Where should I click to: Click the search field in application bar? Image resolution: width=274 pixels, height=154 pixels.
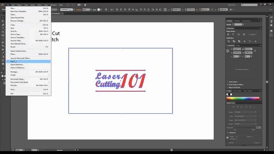[249, 5]
